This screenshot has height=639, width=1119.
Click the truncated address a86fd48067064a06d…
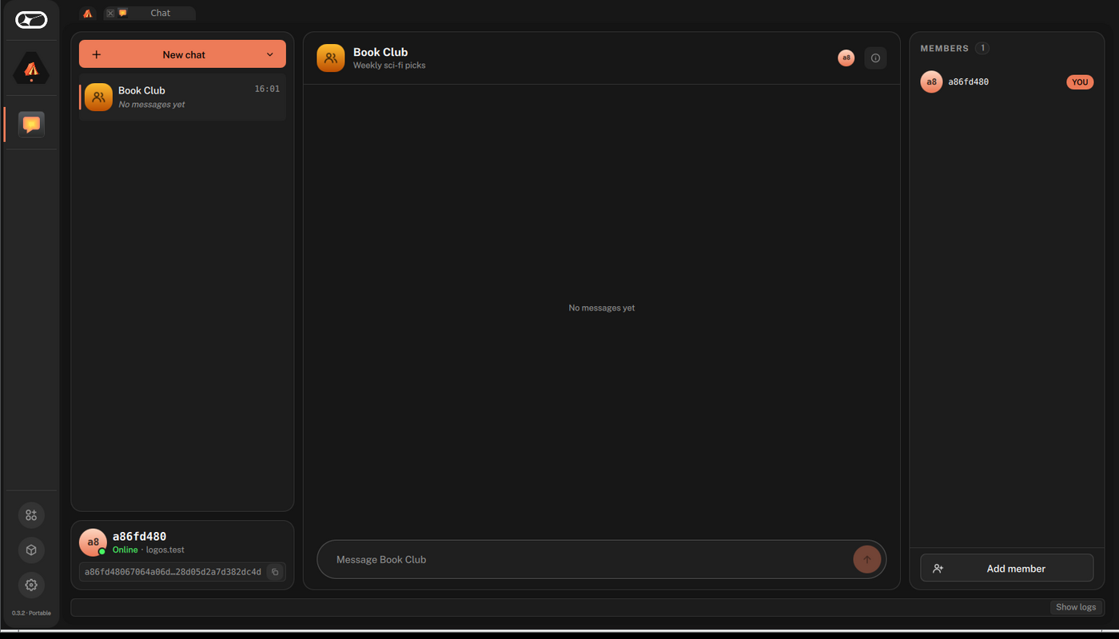(173, 572)
